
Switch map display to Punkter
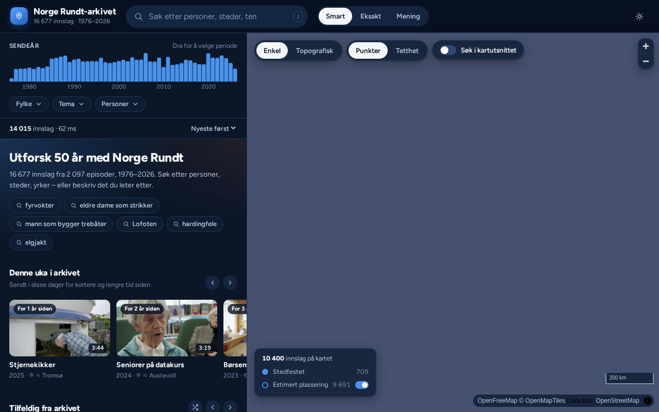[368, 50]
